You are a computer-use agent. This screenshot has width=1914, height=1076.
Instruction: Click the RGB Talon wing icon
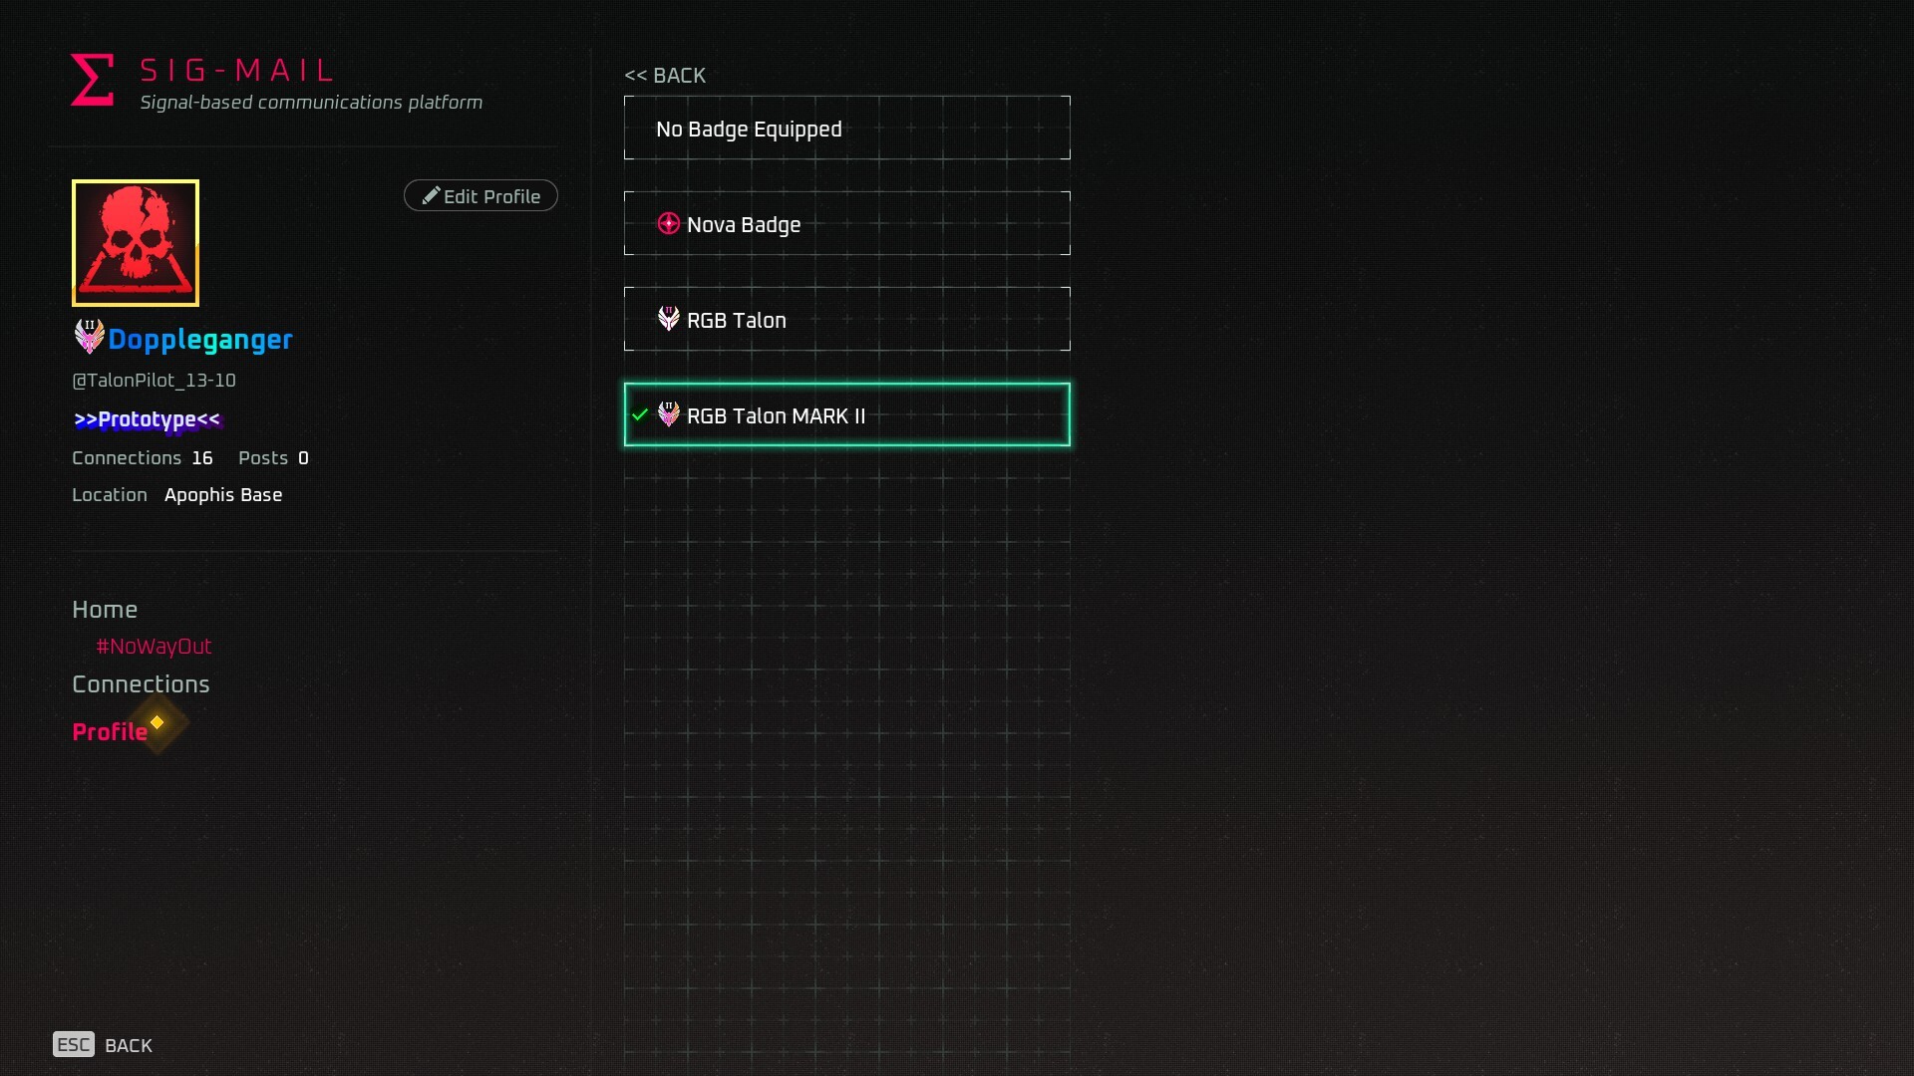click(x=668, y=319)
